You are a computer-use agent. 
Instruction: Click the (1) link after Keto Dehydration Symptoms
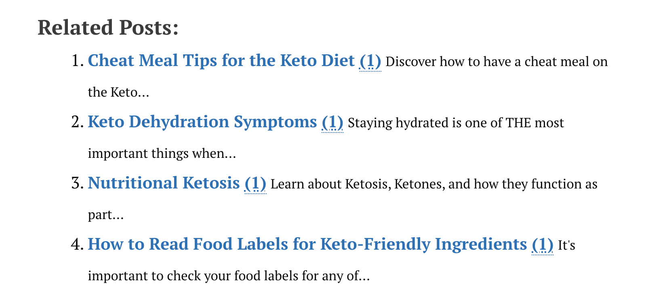(332, 122)
